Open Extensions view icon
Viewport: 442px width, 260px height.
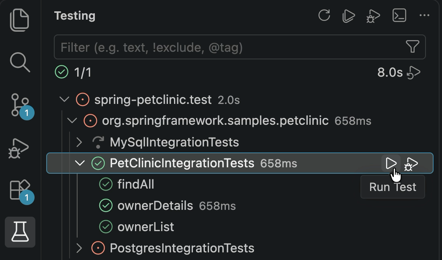20,190
